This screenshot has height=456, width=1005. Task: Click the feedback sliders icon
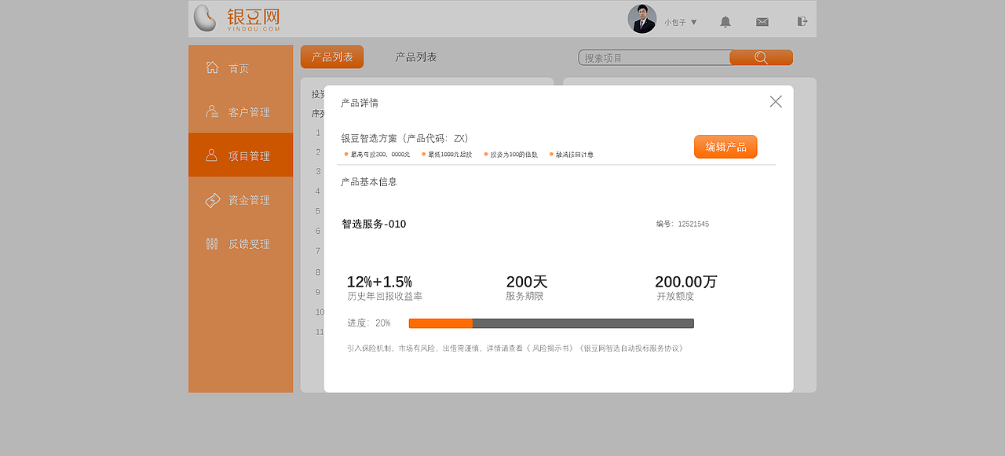point(212,243)
